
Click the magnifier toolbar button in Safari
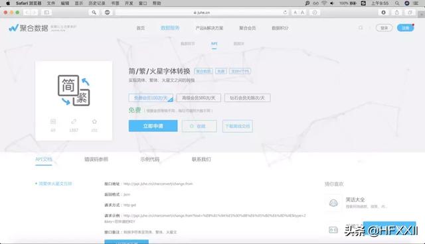pos(94,13)
